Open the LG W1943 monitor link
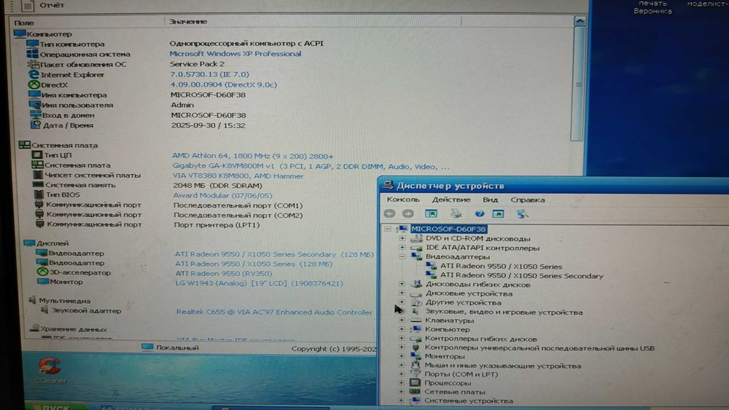 [259, 283]
